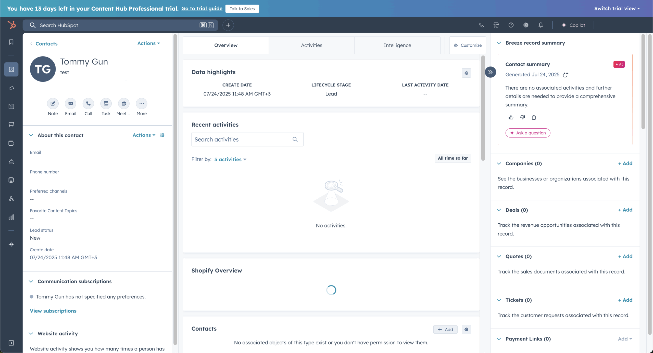The height and width of the screenshot is (353, 653).
Task: Open the Content sidebar icon
Action: tap(11, 106)
